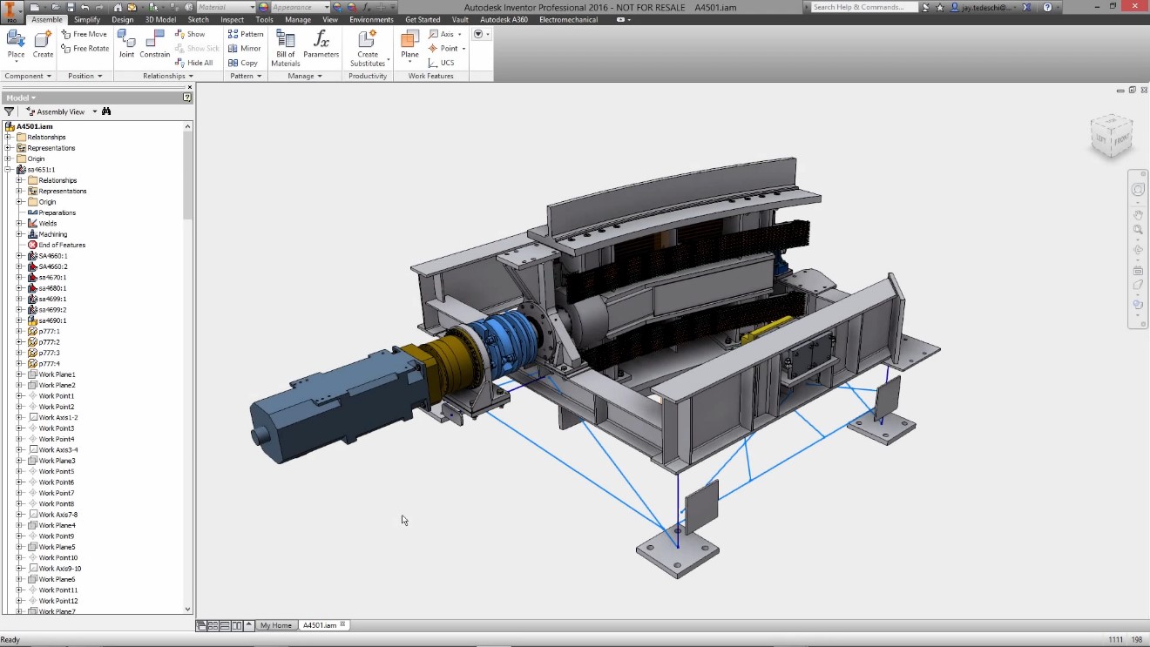Open the Full Navigation Wheel

click(x=1138, y=190)
